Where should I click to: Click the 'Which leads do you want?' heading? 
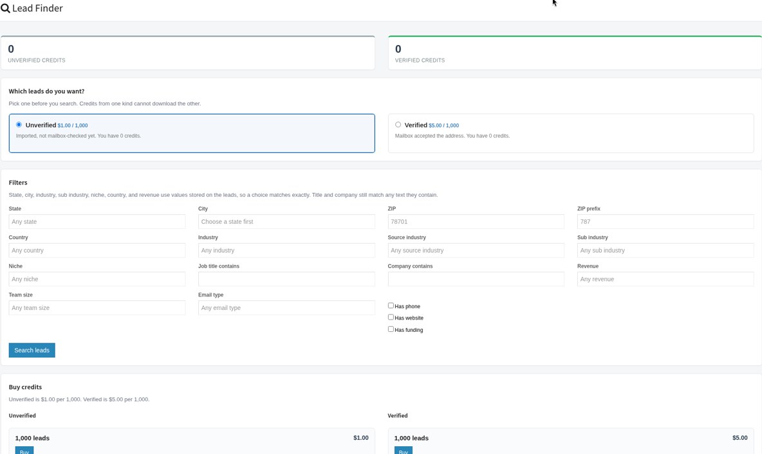[x=46, y=91]
